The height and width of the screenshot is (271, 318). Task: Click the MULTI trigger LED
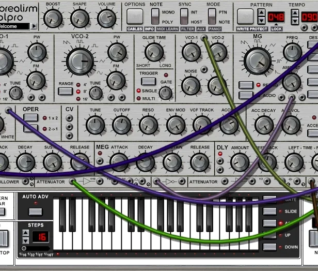[138, 99]
